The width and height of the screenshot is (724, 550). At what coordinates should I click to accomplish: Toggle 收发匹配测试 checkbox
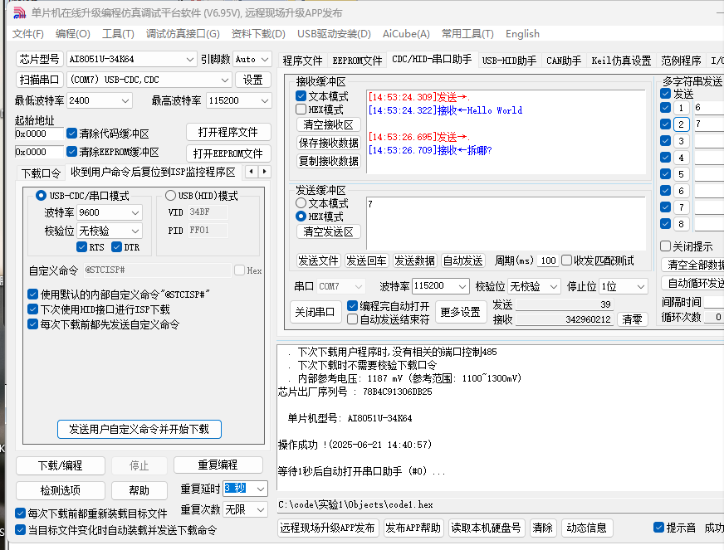(566, 260)
